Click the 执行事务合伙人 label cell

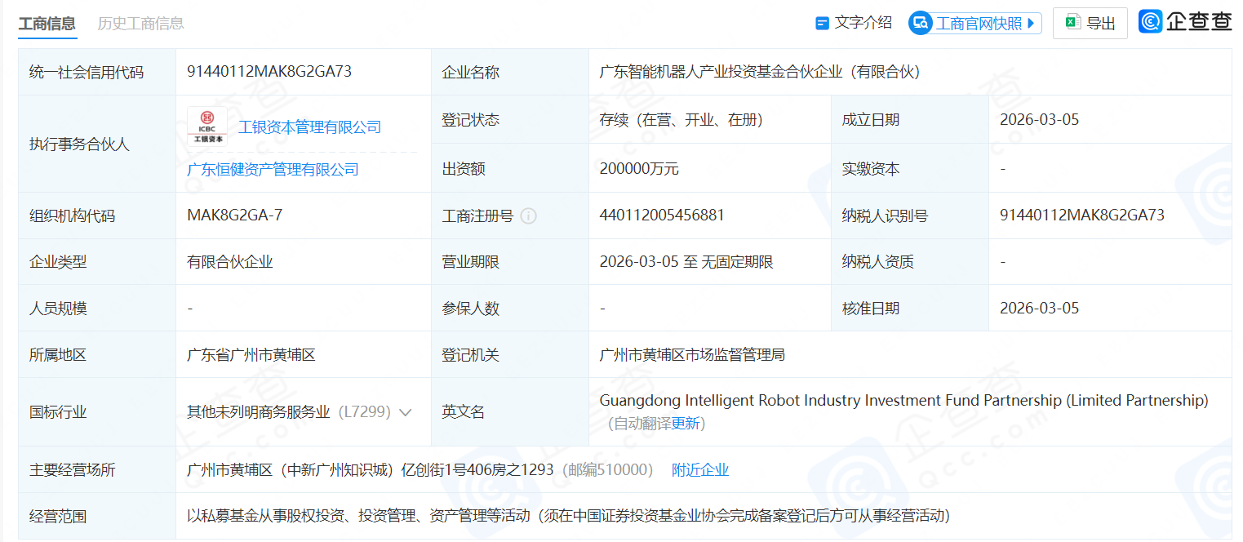pyautogui.click(x=97, y=144)
